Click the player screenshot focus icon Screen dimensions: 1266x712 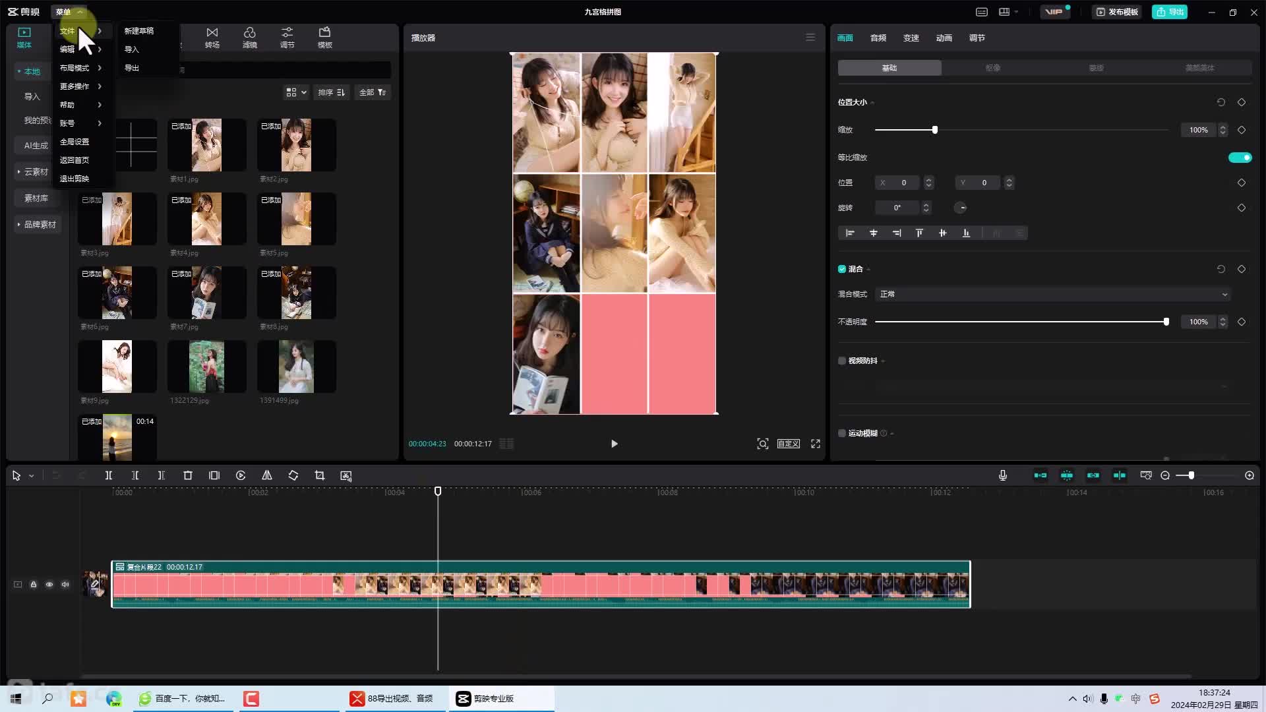coord(763,444)
